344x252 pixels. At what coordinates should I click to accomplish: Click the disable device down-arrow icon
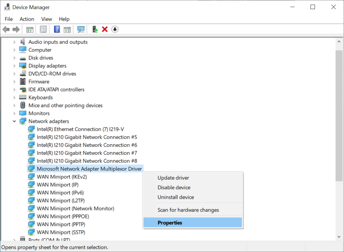[x=115, y=30]
